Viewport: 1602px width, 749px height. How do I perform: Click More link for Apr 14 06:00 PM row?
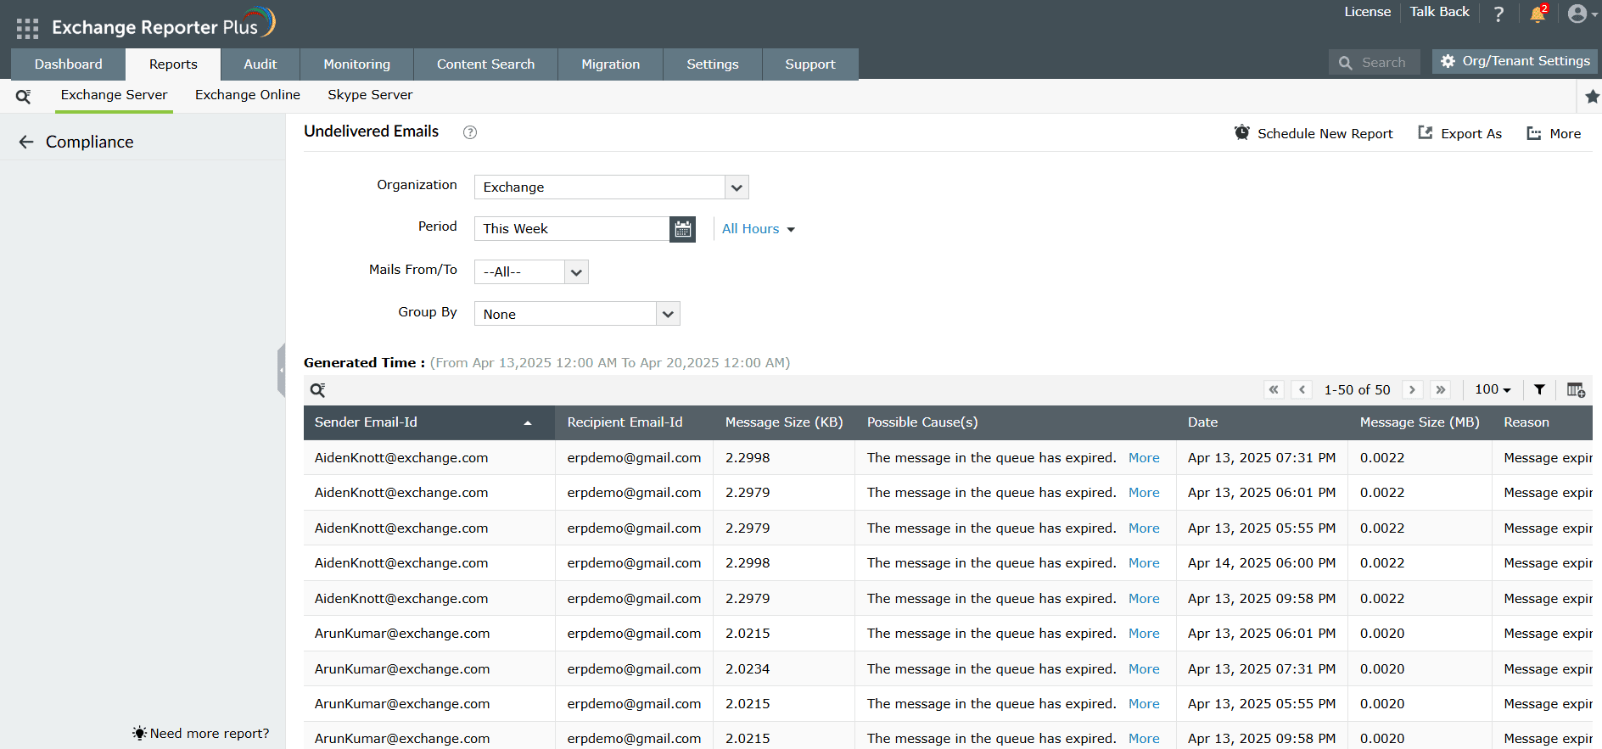[x=1144, y=563]
